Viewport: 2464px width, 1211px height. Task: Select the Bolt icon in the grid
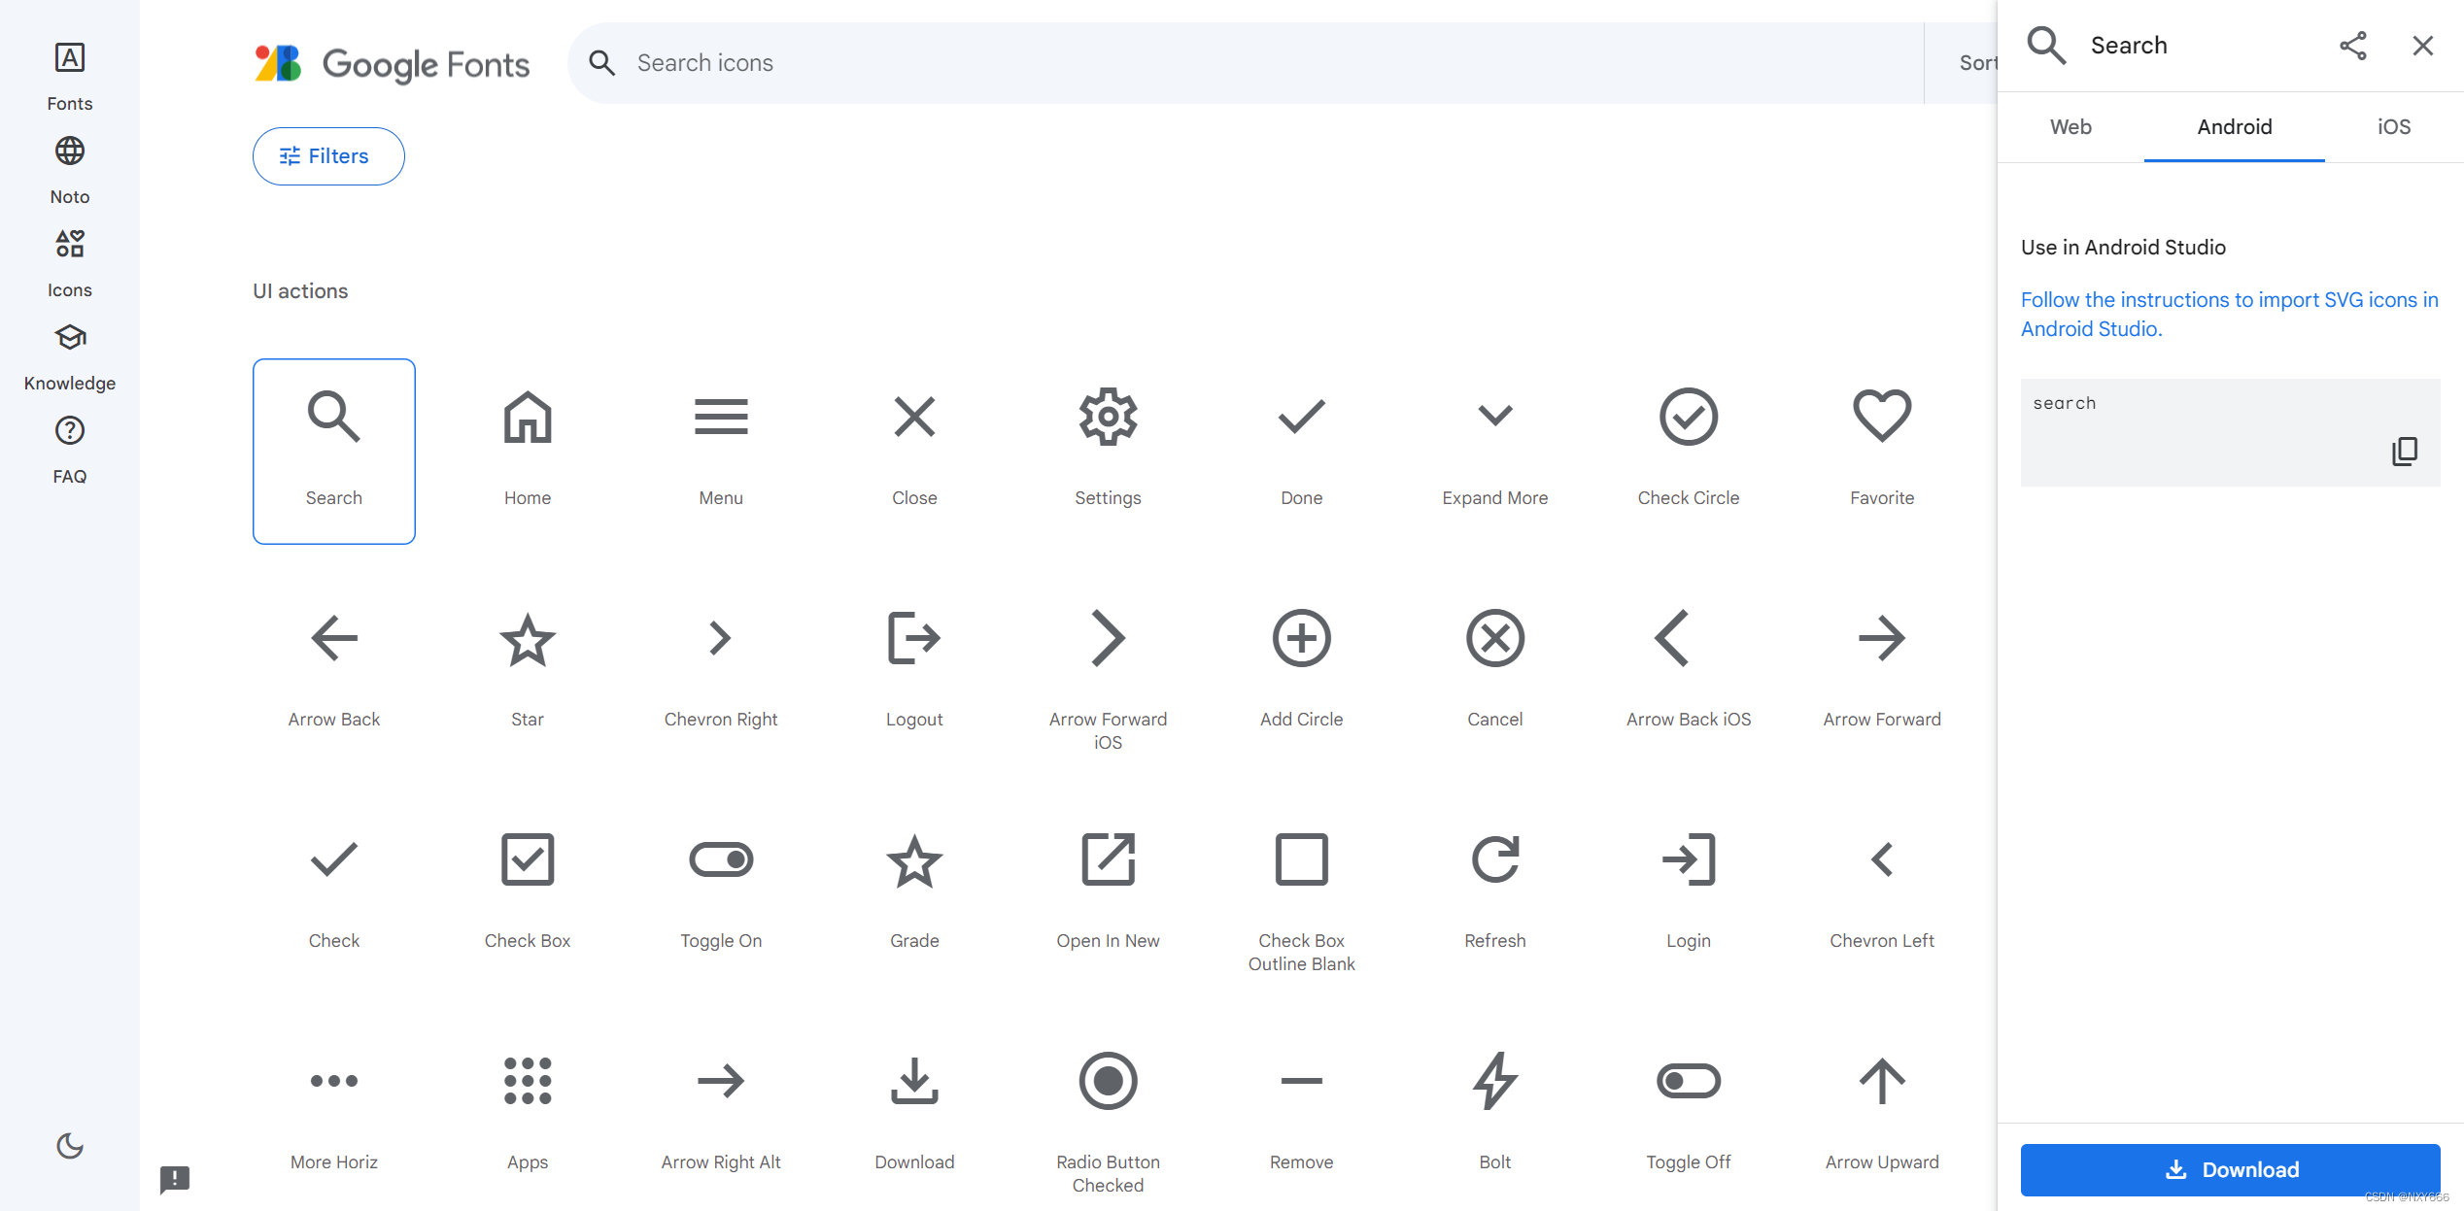pyautogui.click(x=1494, y=1081)
